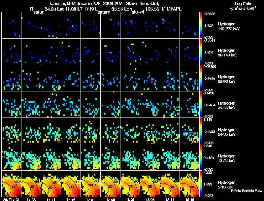
Task: Click the 0.9795 color scale value
Action: coord(209,79)
